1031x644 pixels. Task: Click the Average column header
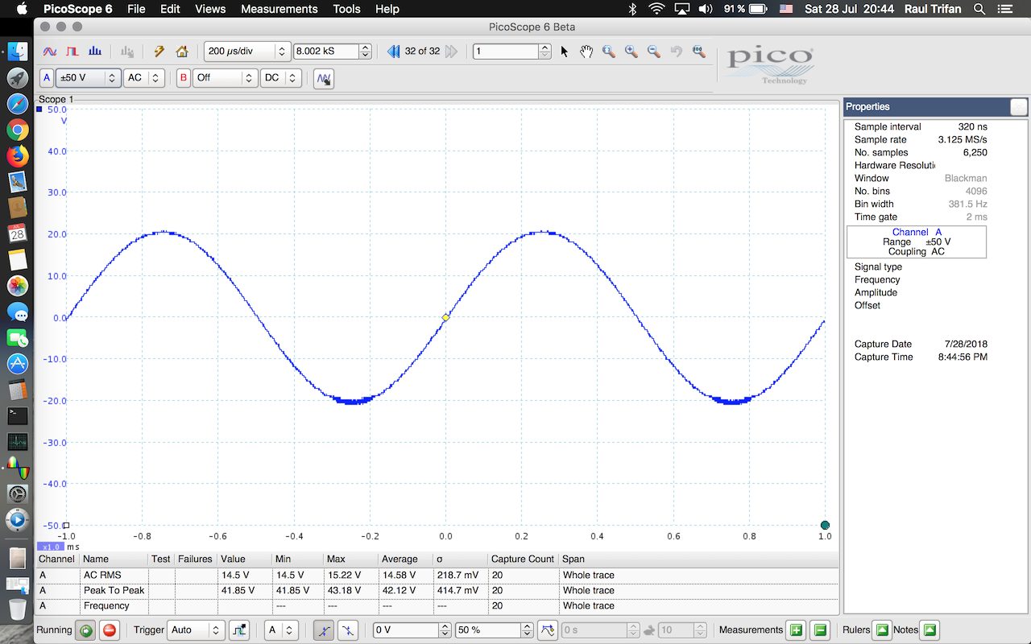point(404,559)
